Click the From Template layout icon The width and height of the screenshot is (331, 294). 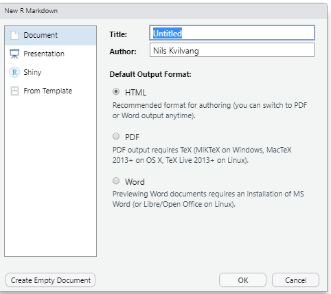14,91
